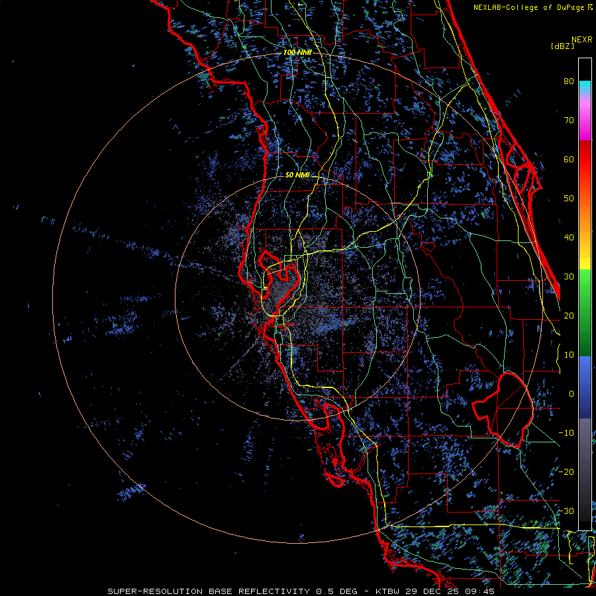The image size is (596, 596).
Task: Click the -30 value on the dBZ scale
Action: [x=566, y=511]
